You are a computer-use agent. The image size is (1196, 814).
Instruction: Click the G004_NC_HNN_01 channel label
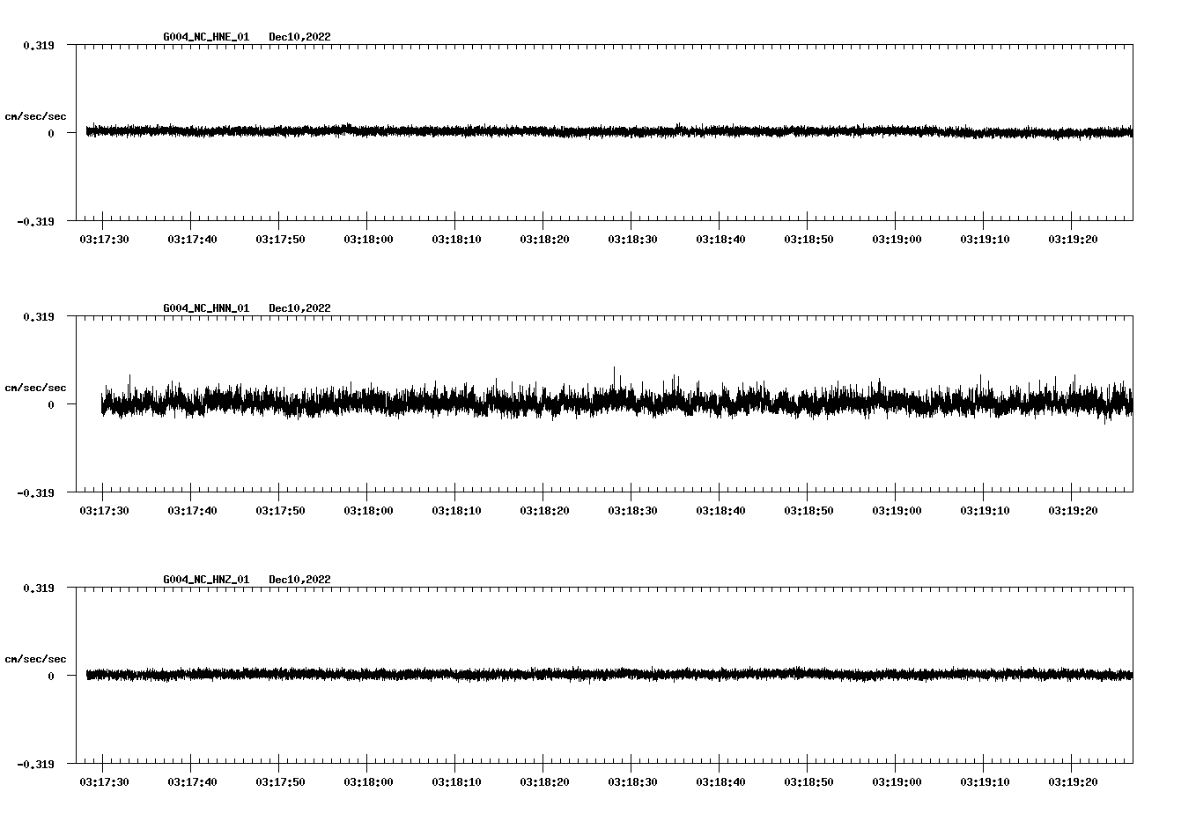204,308
